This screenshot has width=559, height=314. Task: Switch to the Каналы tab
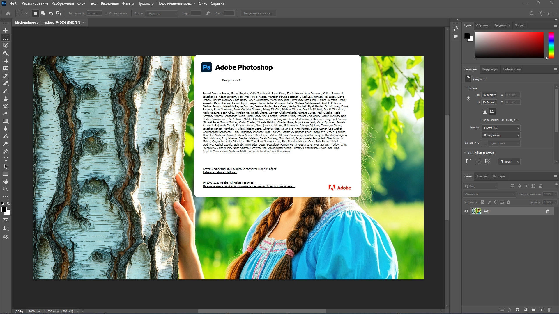pyautogui.click(x=482, y=176)
